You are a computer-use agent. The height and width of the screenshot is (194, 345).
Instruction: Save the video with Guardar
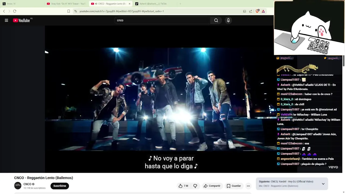tap(234, 186)
